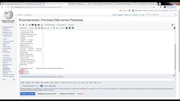
Task: Uncheck 'В список наблюдения' checkbox
Action: (41, 86)
